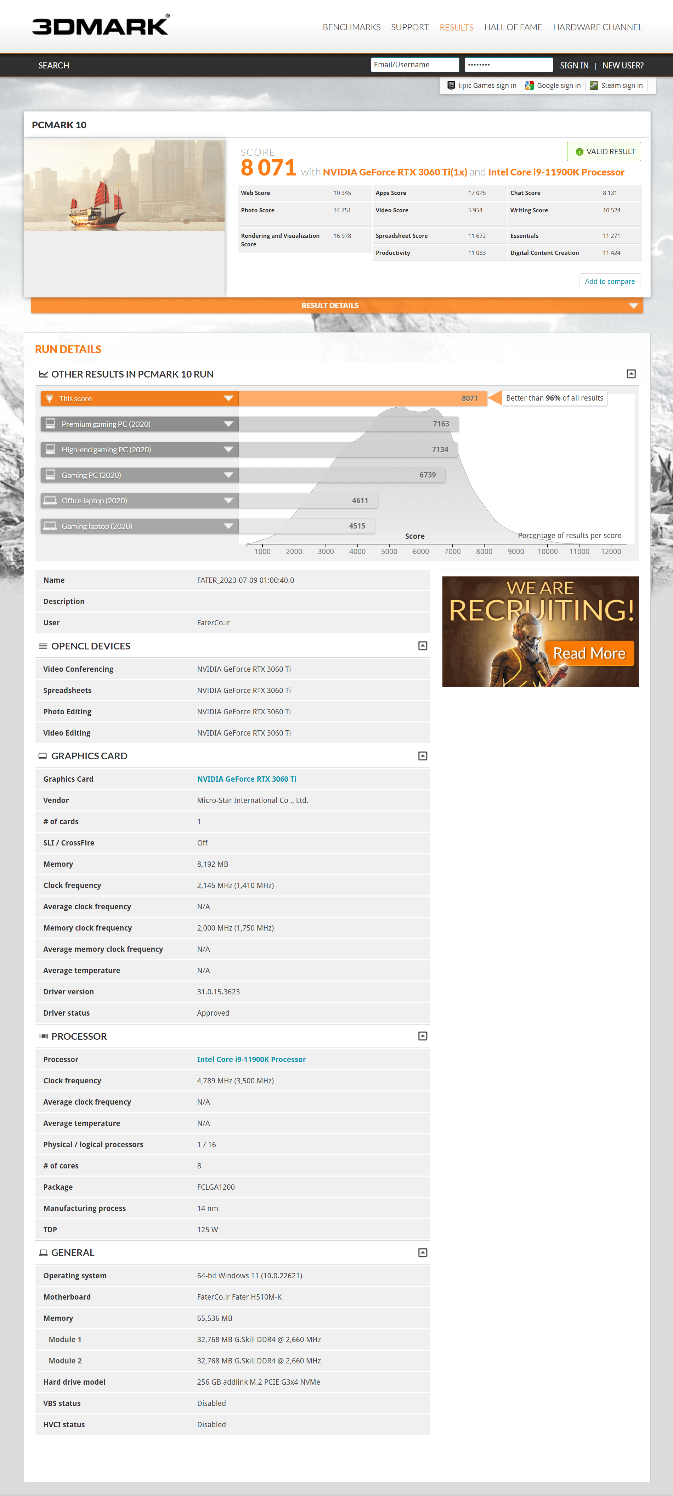The width and height of the screenshot is (673, 1496).
Task: Click Search in the dark bar
Action: pos(53,66)
